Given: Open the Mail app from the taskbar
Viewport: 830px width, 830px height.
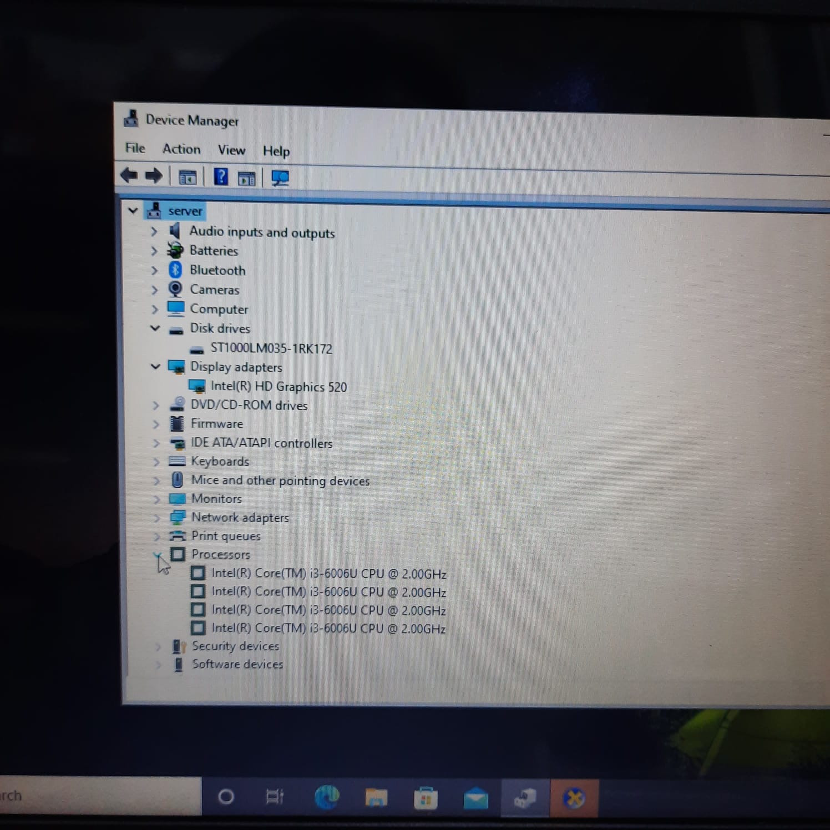Looking at the screenshot, I should 476,798.
